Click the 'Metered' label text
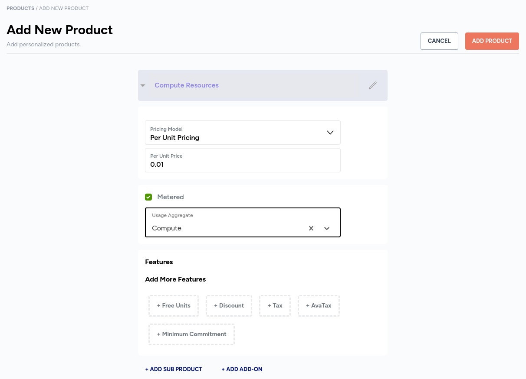This screenshot has width=526, height=379. (171, 197)
